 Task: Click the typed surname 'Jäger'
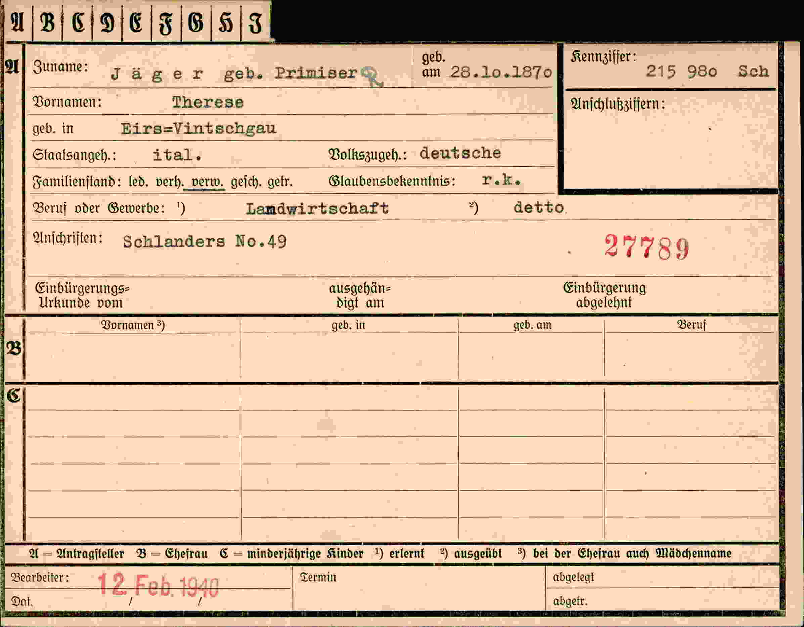tap(157, 74)
